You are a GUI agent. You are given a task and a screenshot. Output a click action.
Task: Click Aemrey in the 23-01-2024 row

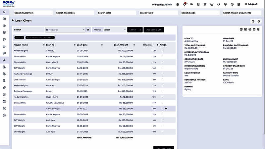(x=50, y=85)
